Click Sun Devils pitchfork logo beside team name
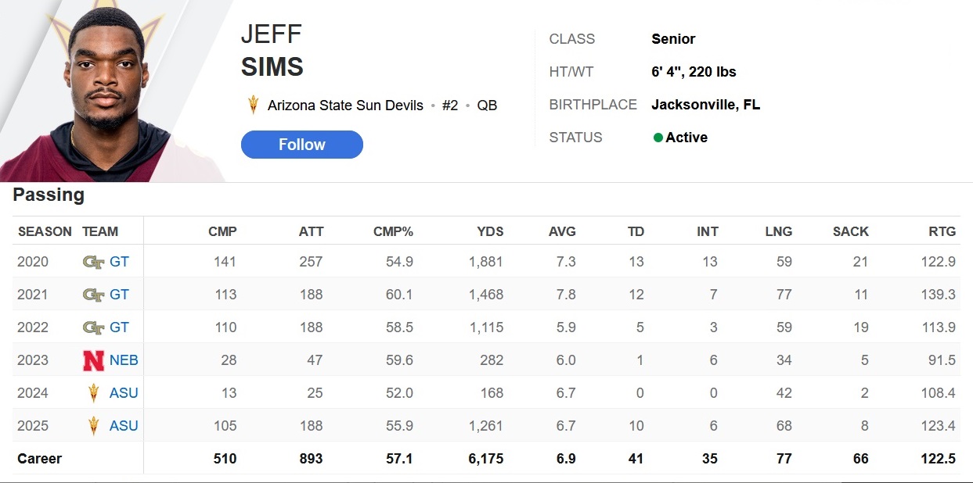This screenshot has height=483, width=973. point(253,105)
